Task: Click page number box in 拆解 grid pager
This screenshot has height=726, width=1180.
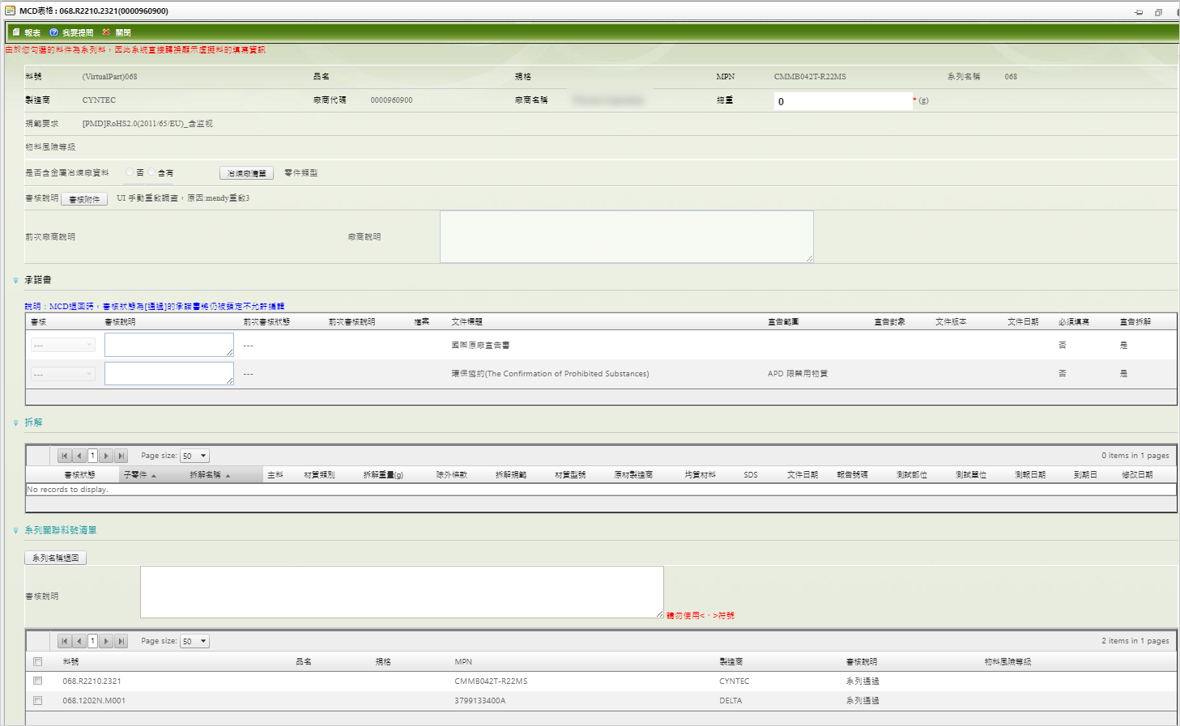Action: (x=92, y=456)
